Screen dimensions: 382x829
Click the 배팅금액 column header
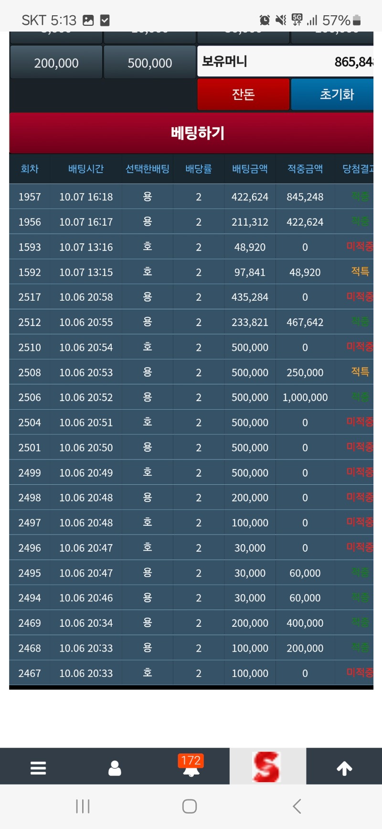[x=250, y=169]
